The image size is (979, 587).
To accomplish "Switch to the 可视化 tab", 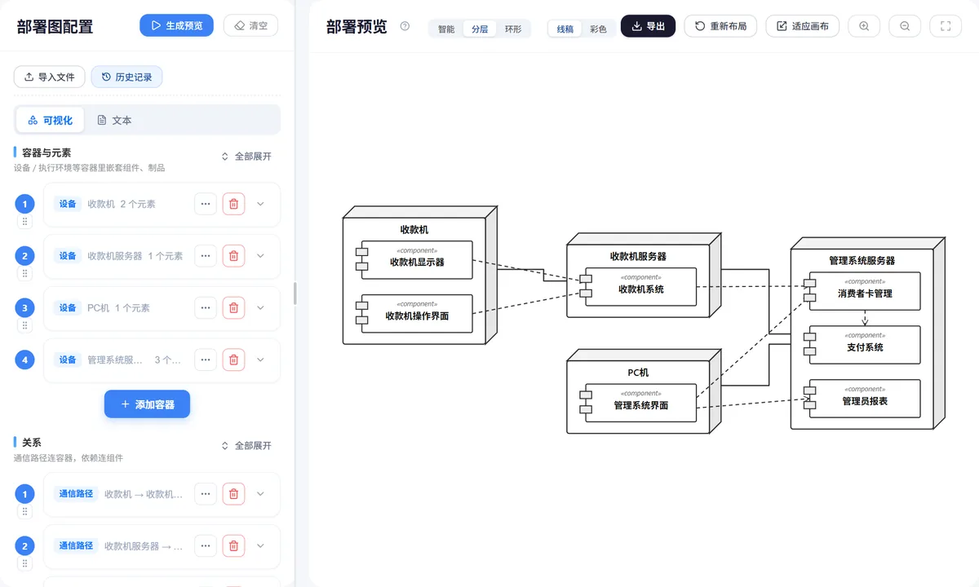I will pyautogui.click(x=50, y=120).
